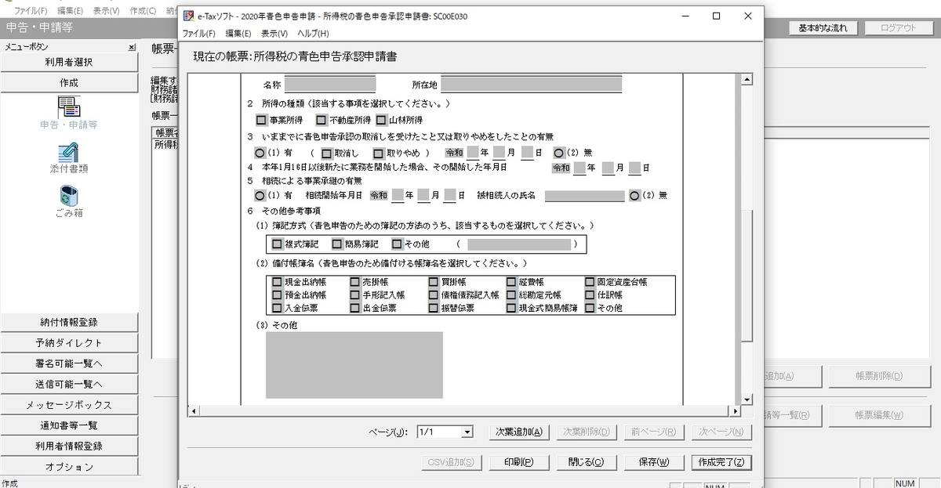Select (1) 有 radio for 相続による事業承継
Screen dimensions: 941x488
(260, 195)
